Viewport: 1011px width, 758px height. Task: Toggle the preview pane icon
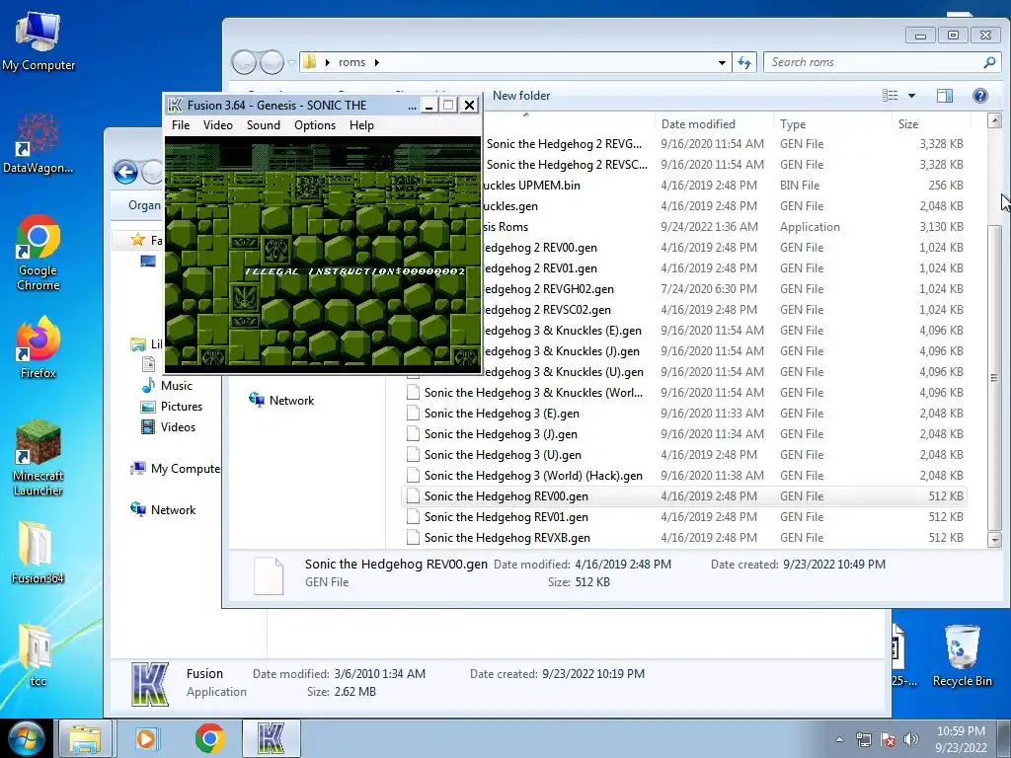(945, 96)
